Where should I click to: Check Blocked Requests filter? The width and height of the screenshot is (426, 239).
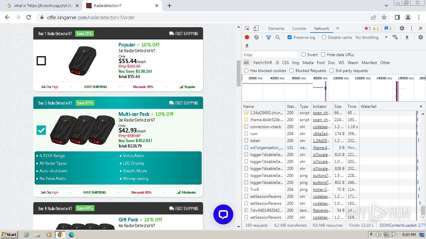[292, 70]
